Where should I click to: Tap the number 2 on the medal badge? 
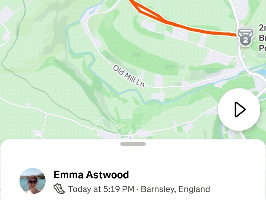(246, 40)
